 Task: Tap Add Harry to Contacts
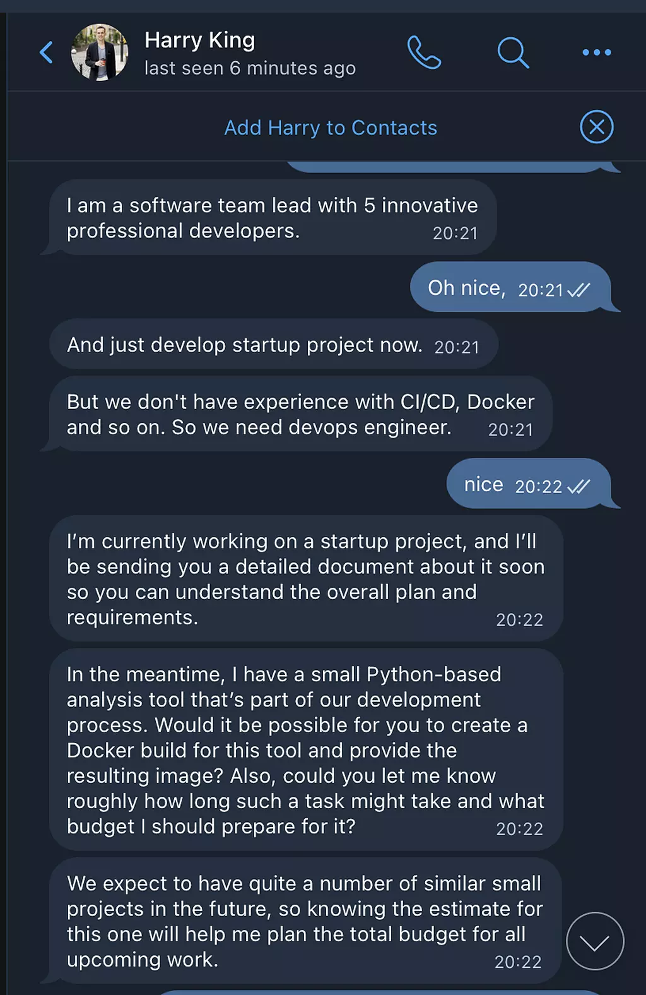click(331, 128)
